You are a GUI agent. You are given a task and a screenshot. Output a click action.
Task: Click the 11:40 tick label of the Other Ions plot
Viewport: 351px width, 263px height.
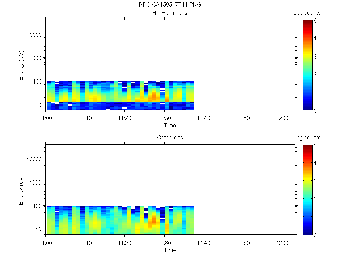[204, 243]
